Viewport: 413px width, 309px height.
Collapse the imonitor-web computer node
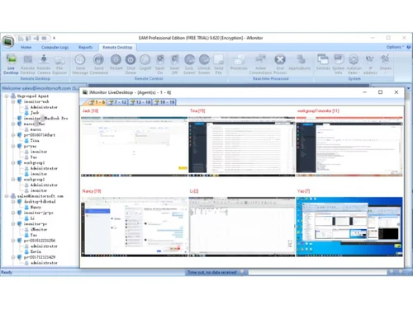coord(13,101)
